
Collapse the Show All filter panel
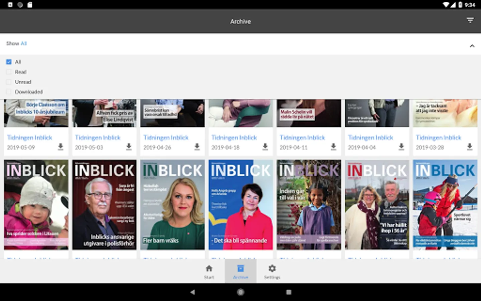[472, 46]
